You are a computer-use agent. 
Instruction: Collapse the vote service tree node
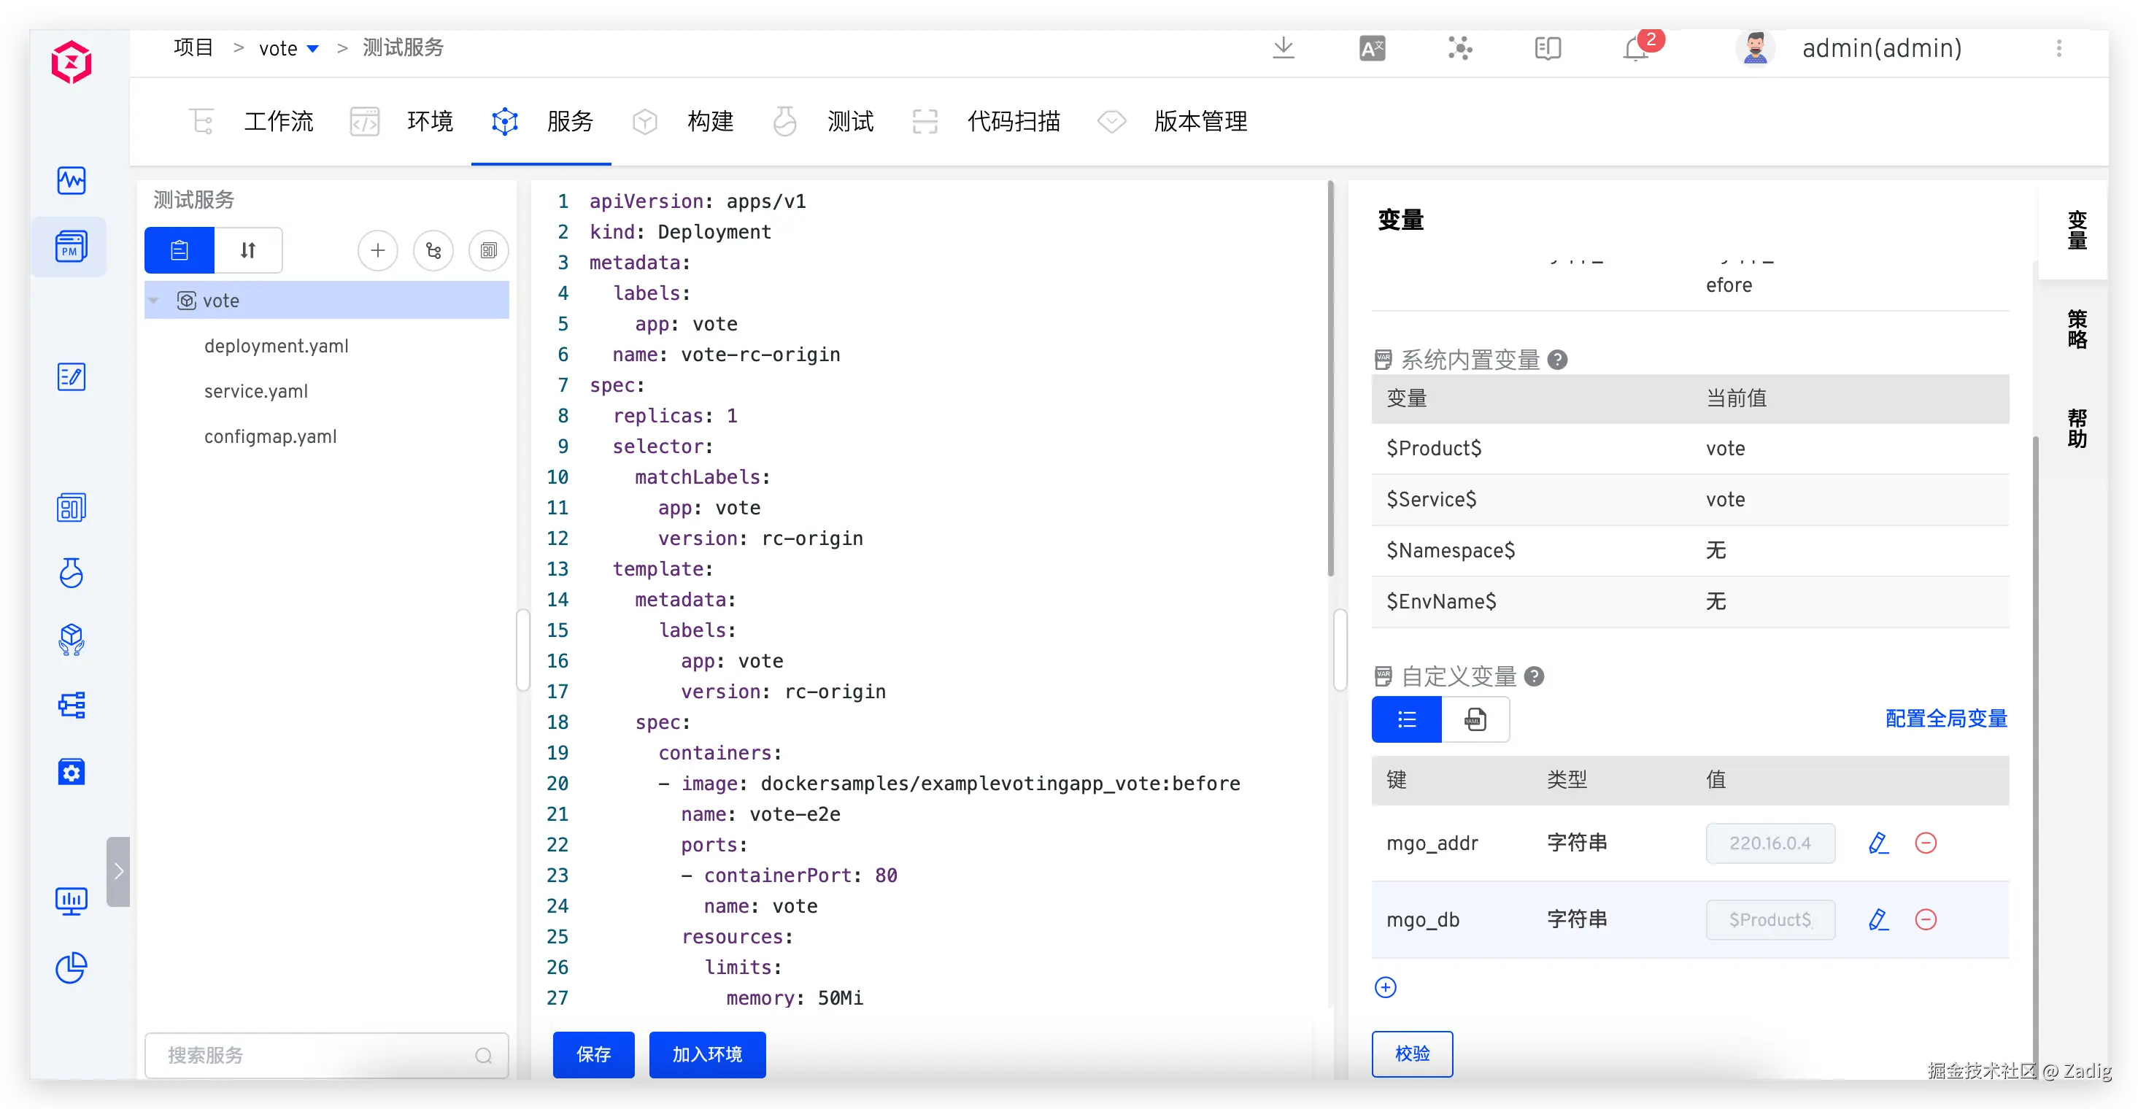pyautogui.click(x=153, y=301)
